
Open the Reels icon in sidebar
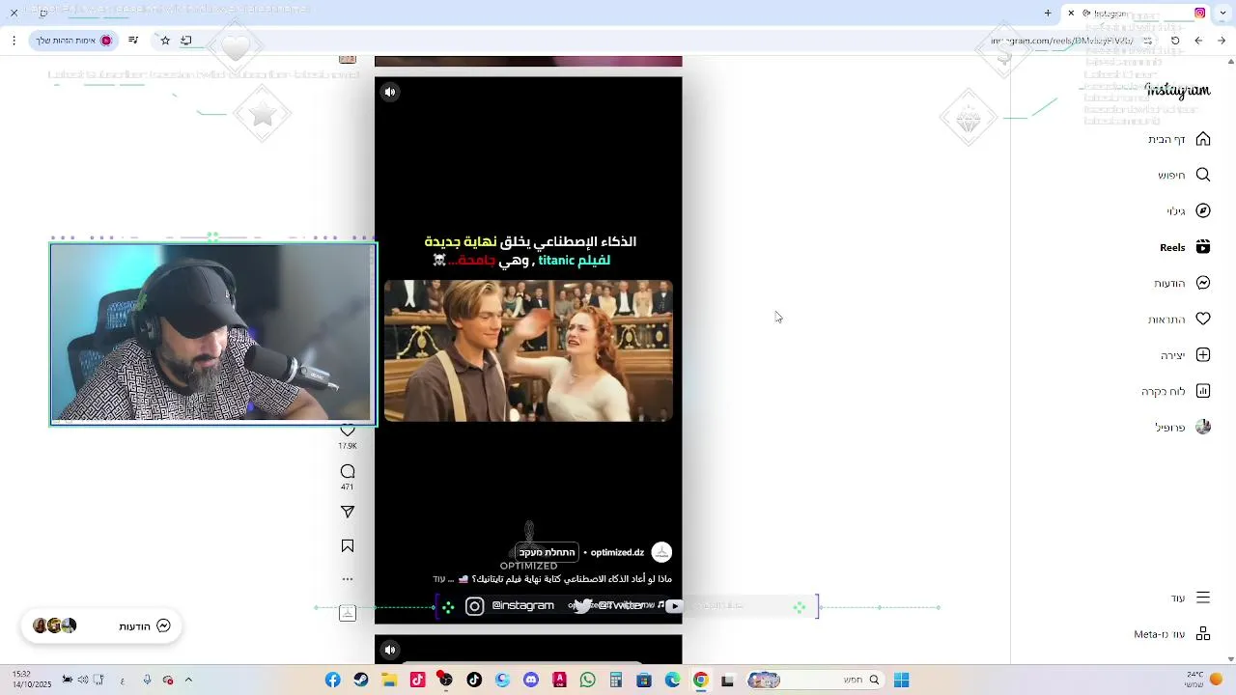1203,247
